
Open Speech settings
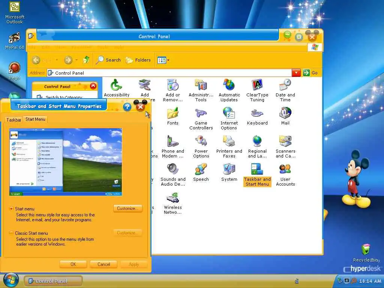pos(201,172)
